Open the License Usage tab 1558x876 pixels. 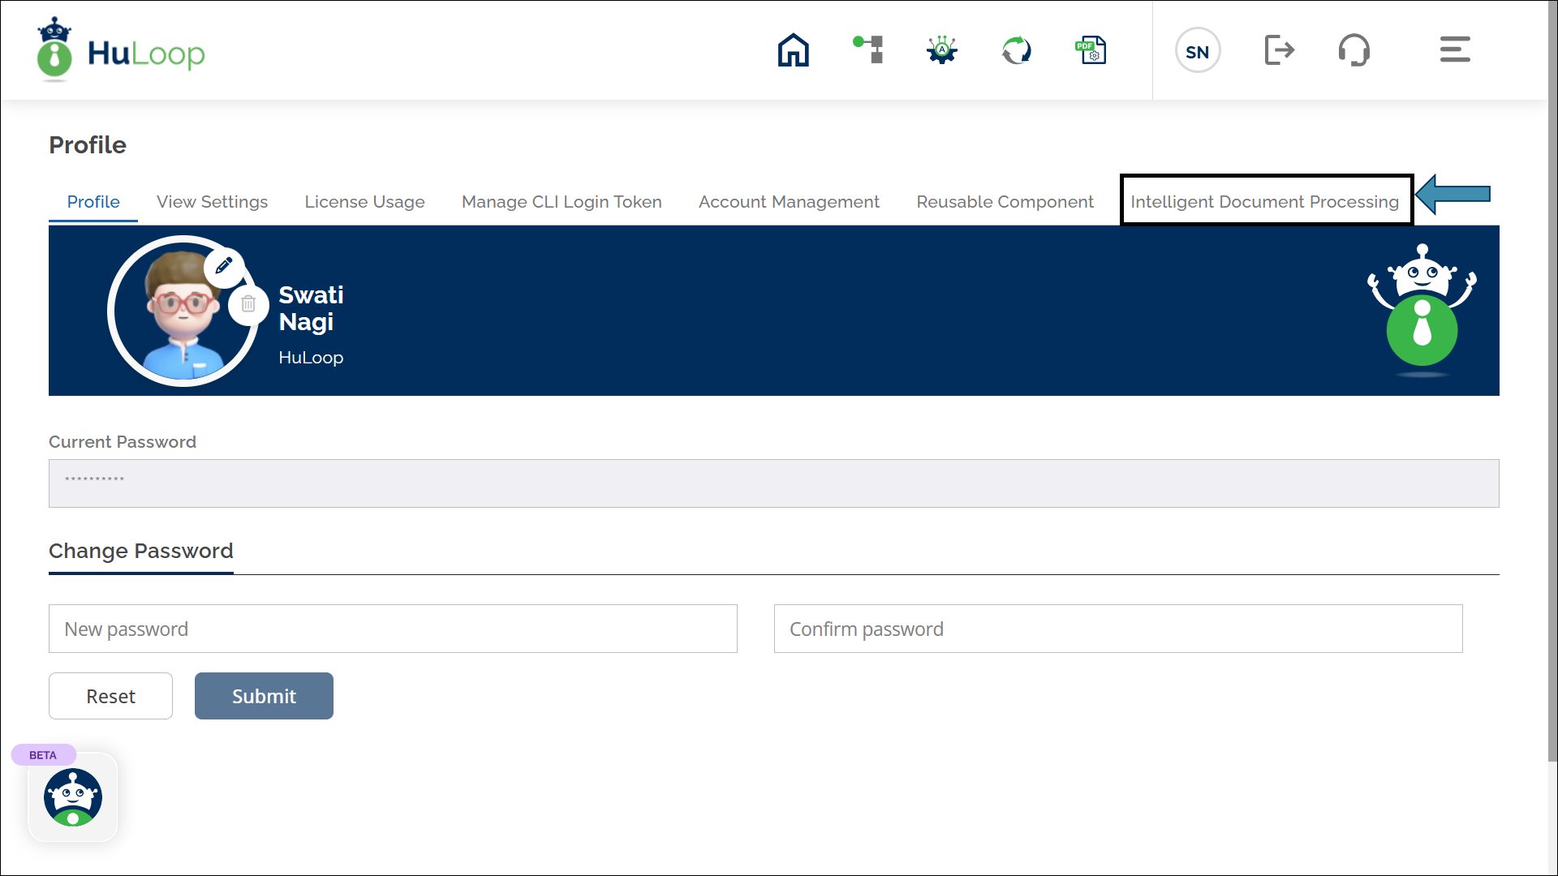tap(364, 202)
